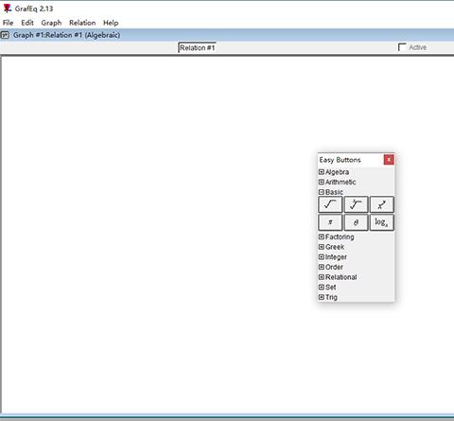This screenshot has width=454, height=421.
Task: Insert a square root symbol
Action: pos(330,204)
